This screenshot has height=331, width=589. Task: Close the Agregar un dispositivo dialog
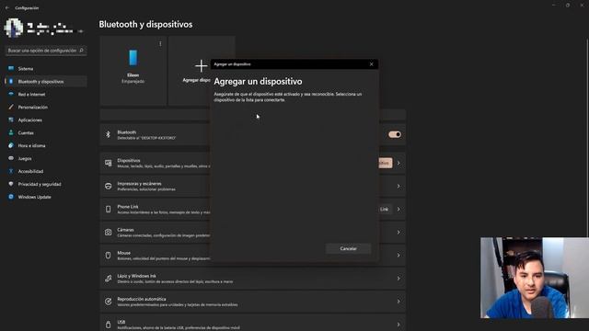click(x=372, y=64)
